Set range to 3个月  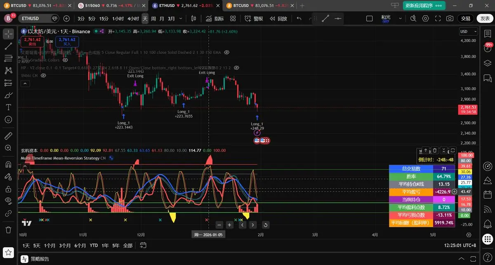65,245
